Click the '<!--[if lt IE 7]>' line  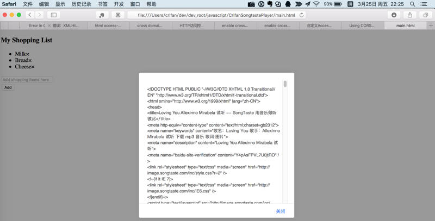[x=160, y=179]
